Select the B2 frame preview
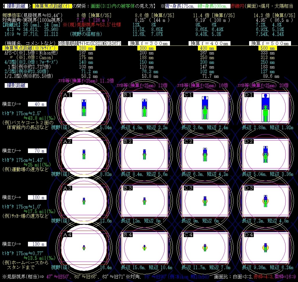Viewport: 298px width, 282px height. [x=144, y=154]
